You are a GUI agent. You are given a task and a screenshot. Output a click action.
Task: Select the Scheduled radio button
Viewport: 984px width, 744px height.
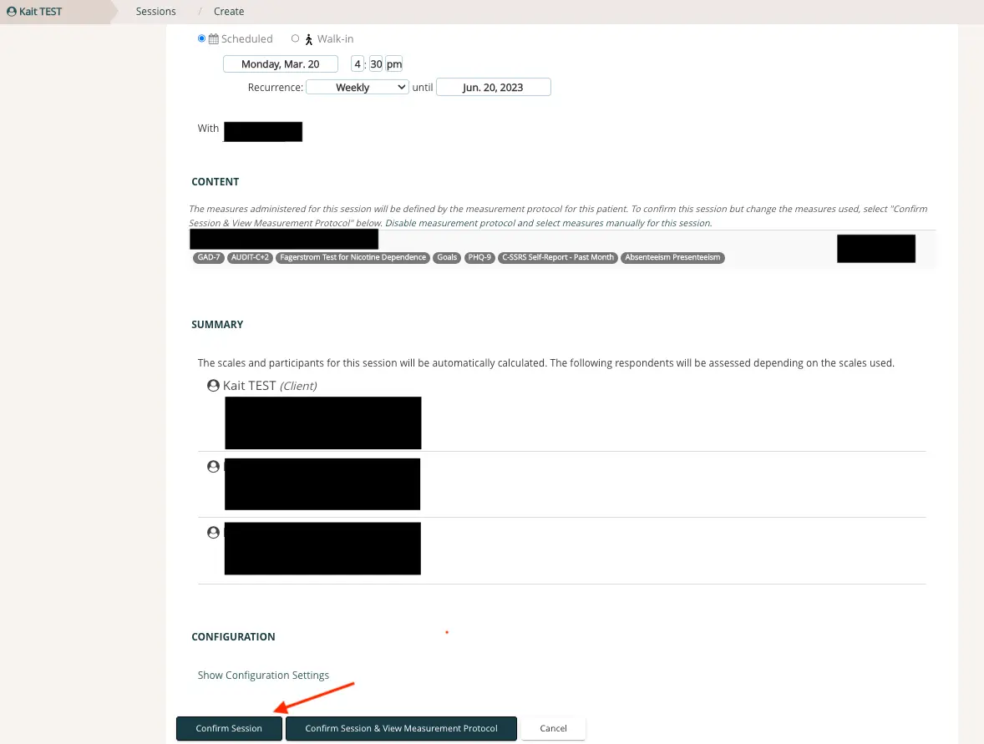(201, 38)
